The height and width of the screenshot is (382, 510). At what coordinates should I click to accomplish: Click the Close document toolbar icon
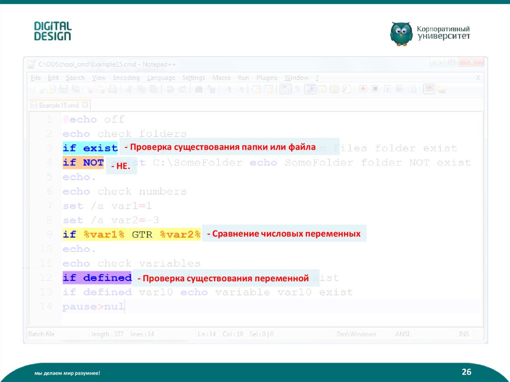(x=89, y=89)
